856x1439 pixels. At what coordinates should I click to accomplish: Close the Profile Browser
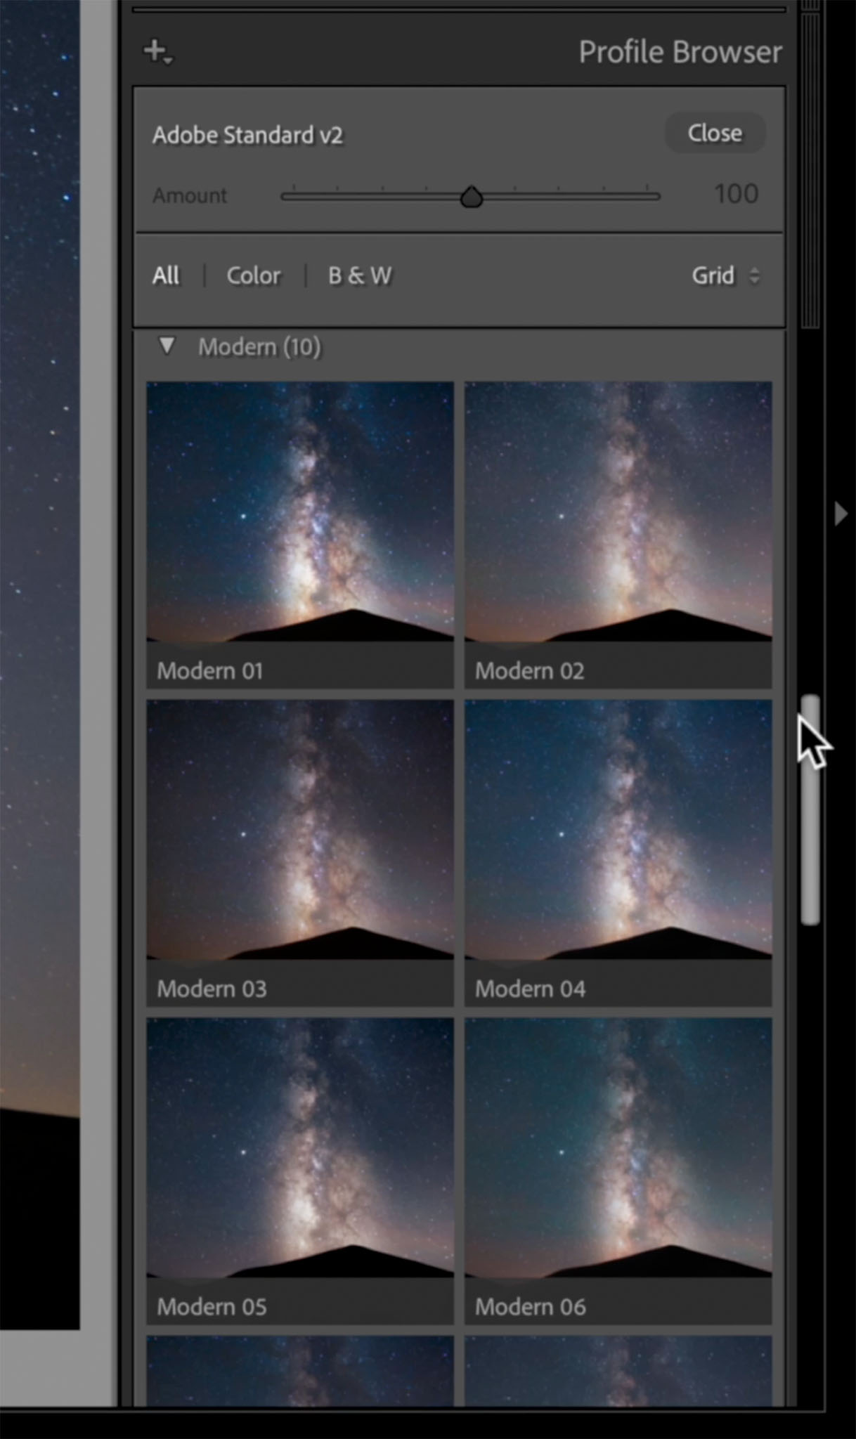pyautogui.click(x=714, y=133)
